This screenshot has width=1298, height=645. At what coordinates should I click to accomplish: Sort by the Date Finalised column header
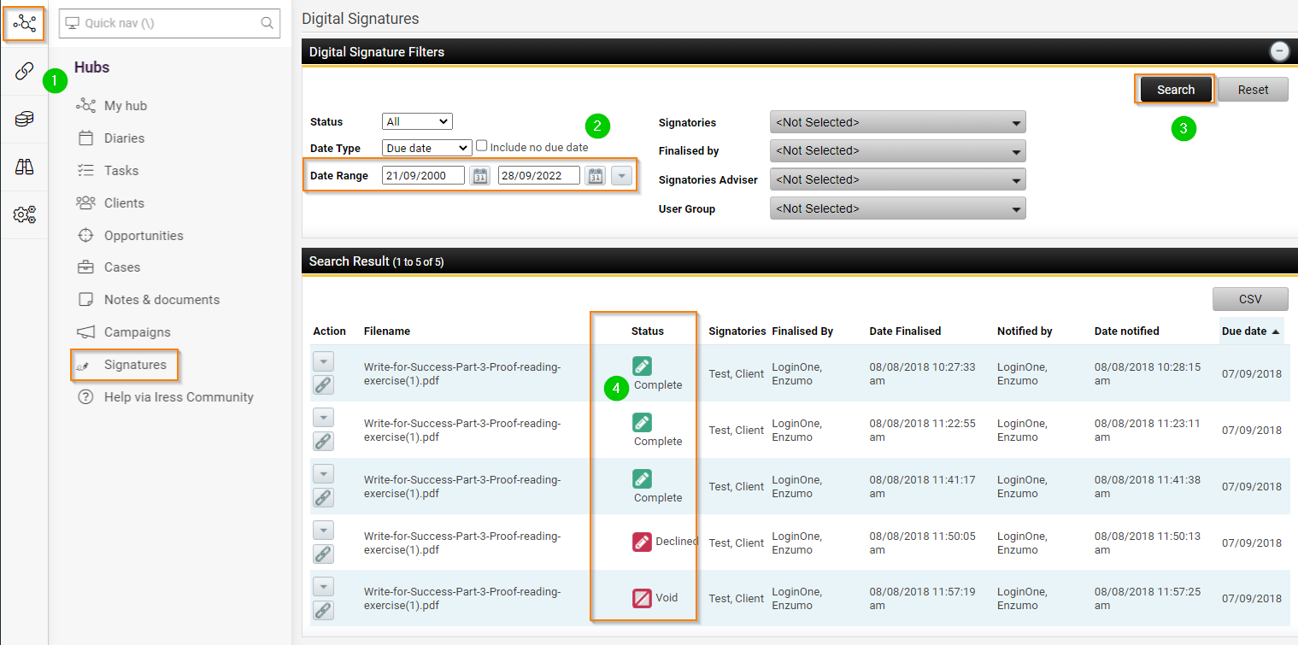(x=905, y=331)
